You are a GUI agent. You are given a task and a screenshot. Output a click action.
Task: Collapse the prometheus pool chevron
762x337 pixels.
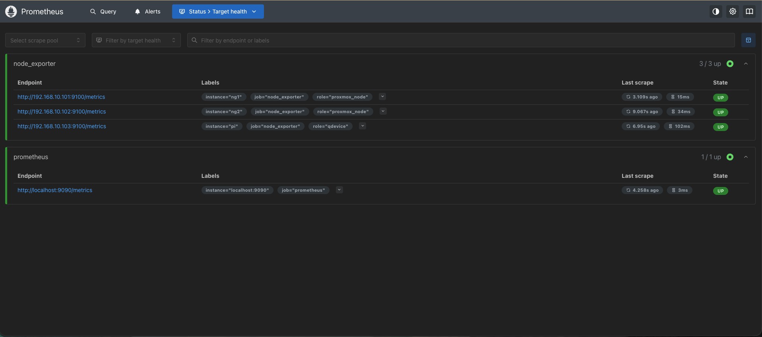click(746, 157)
